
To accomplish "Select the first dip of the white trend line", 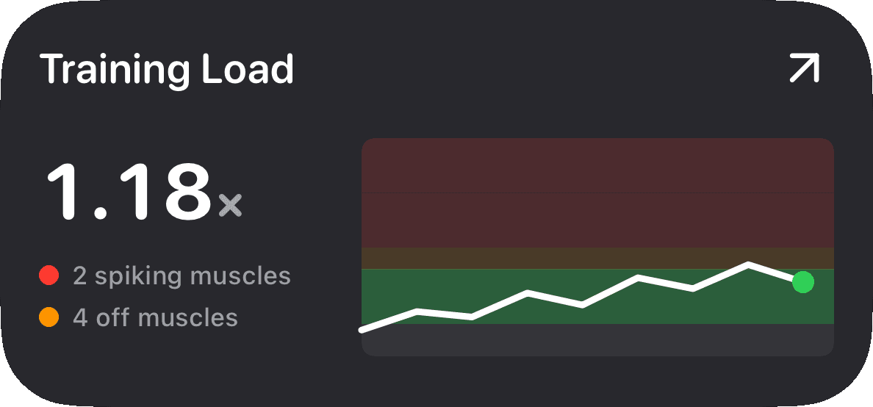I will click(472, 317).
